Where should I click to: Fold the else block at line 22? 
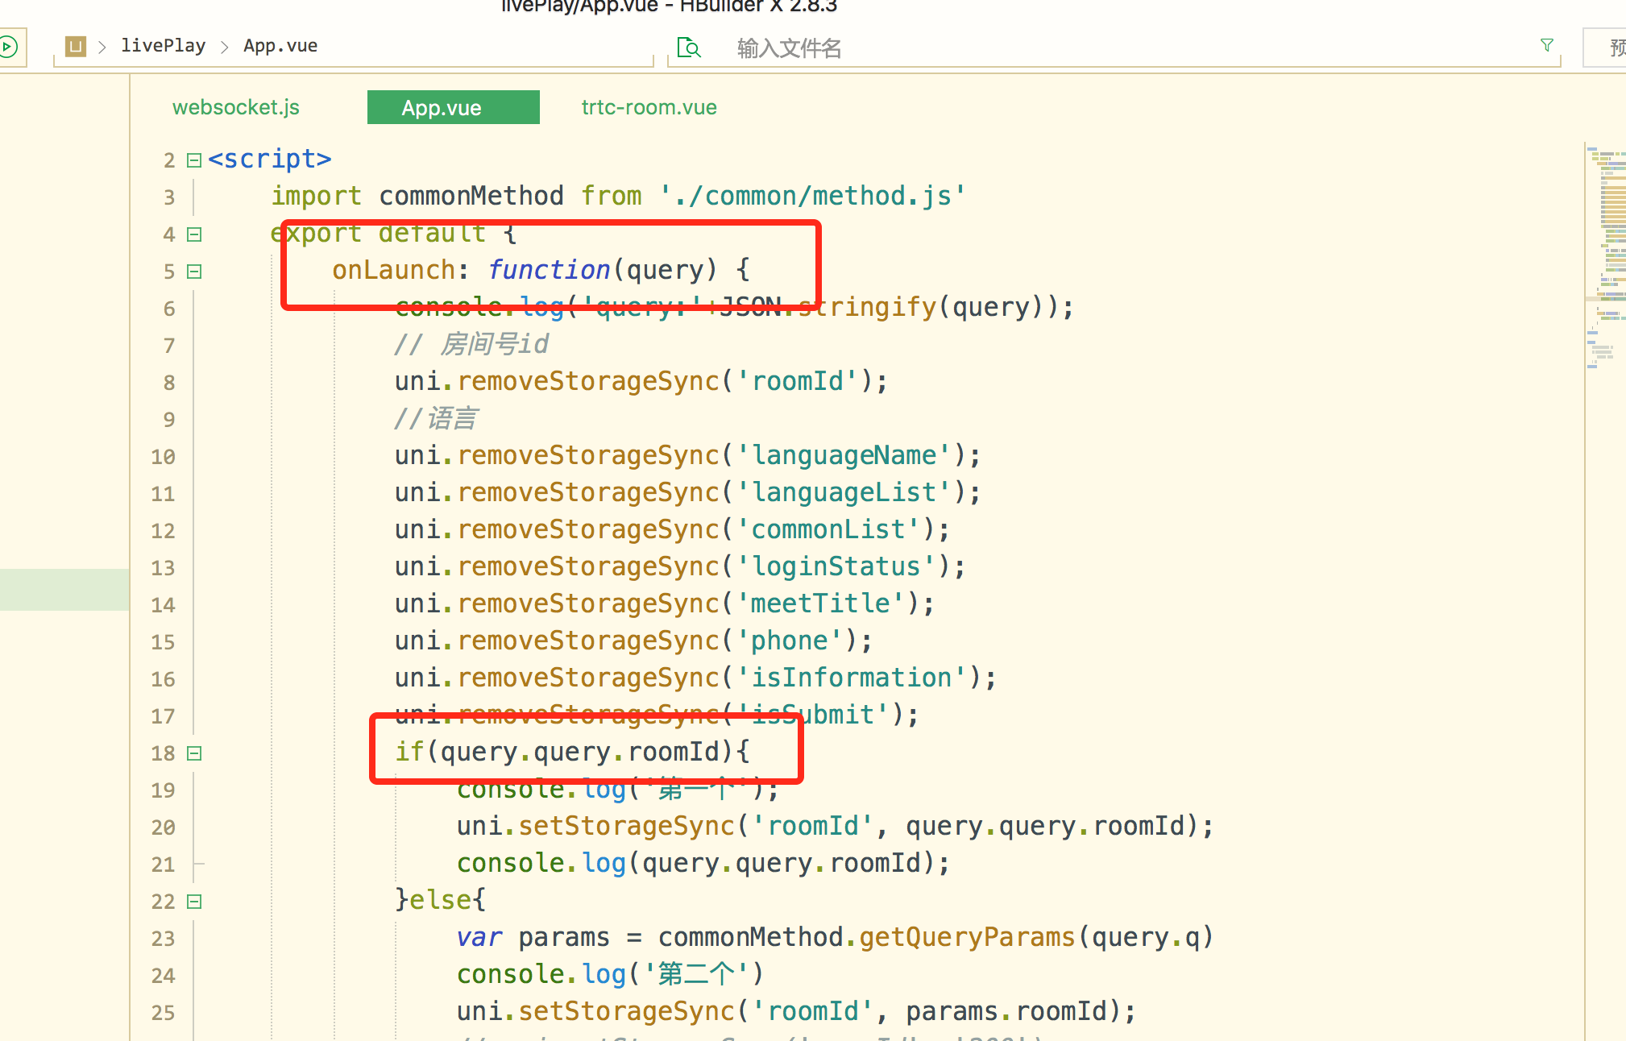tap(194, 902)
